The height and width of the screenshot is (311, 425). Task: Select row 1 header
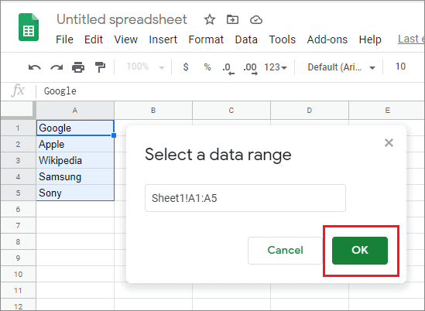click(x=18, y=128)
